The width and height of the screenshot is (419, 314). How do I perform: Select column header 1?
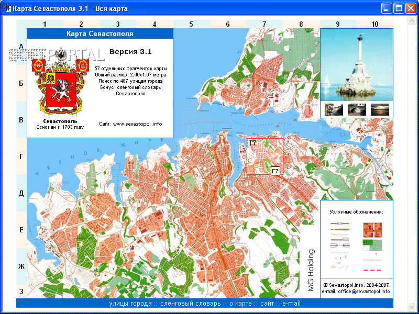tap(45, 24)
